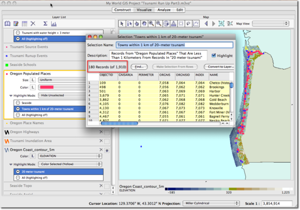The height and width of the screenshot is (210, 300).
Task: Switch to the Analyze tab
Action: click(164, 10)
